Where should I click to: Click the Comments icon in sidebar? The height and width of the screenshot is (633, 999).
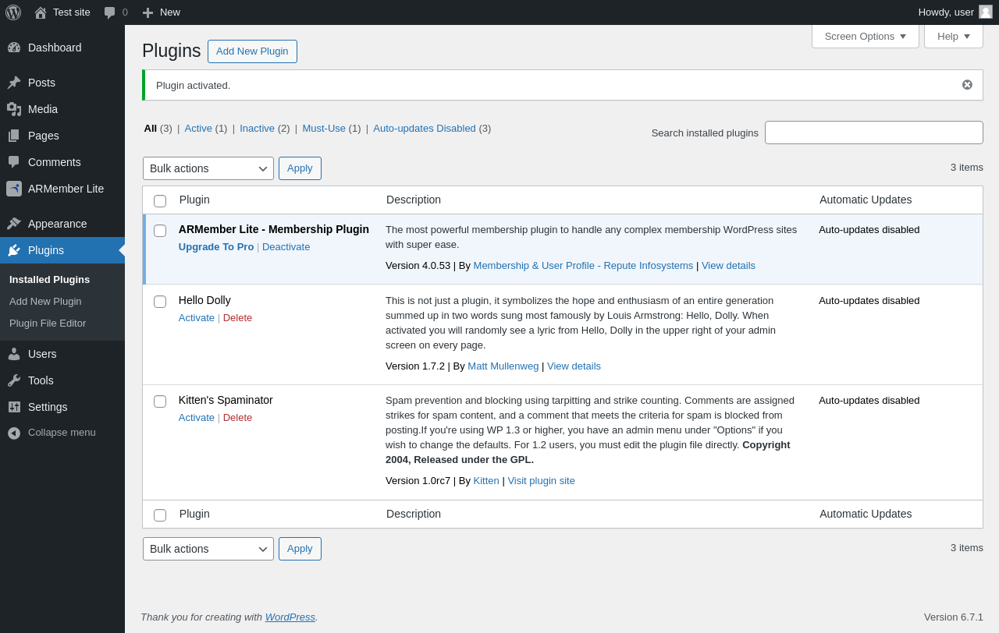coord(14,162)
